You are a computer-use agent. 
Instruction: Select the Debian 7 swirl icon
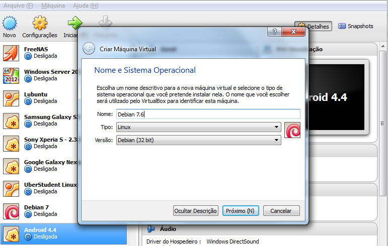click(x=11, y=211)
